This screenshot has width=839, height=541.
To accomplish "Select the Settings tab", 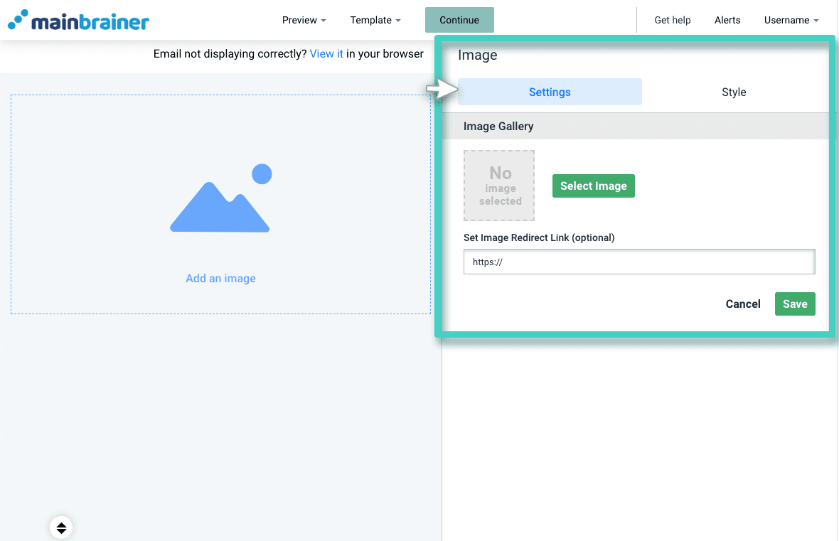I will click(x=550, y=92).
